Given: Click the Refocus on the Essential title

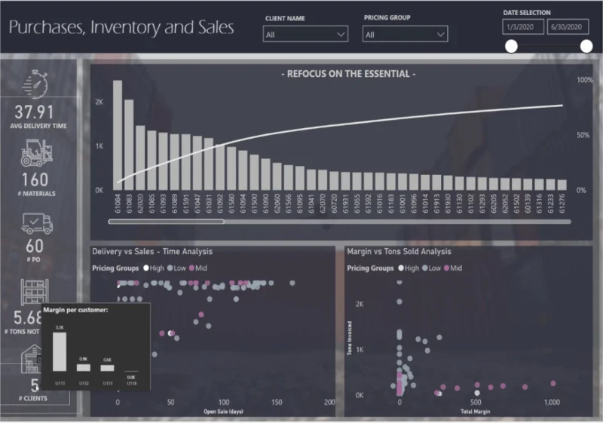Looking at the screenshot, I should tap(348, 74).
